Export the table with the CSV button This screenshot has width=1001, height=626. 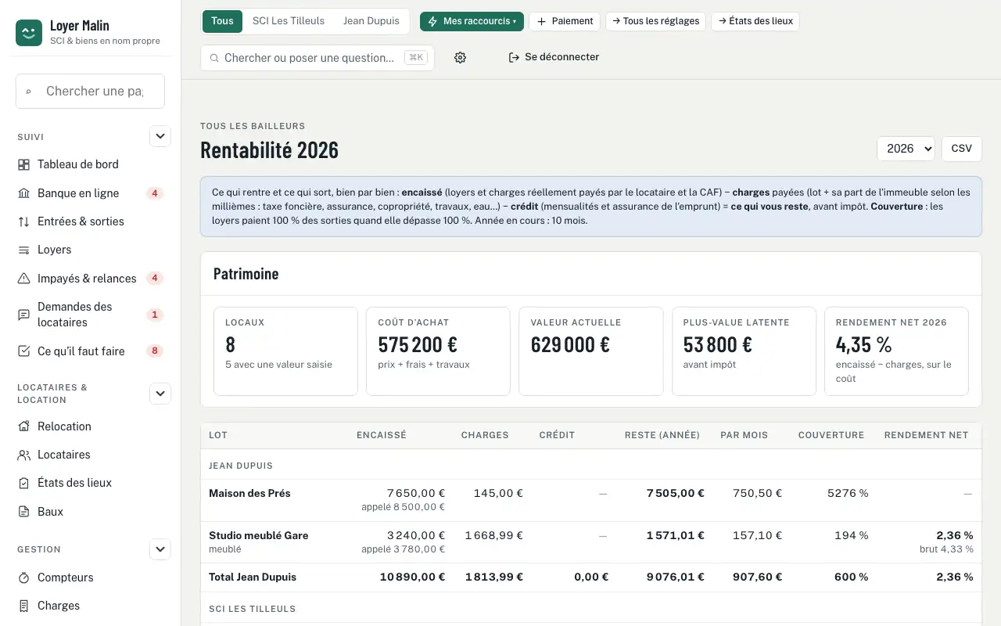pos(961,149)
